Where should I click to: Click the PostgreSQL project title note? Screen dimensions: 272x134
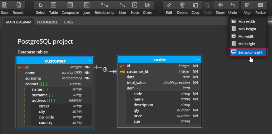45,41
